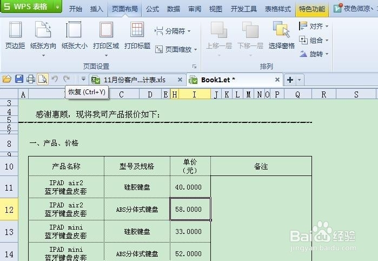This screenshot has height=261, width=378.
Task: Click the print preview icon
Action: pos(43,79)
